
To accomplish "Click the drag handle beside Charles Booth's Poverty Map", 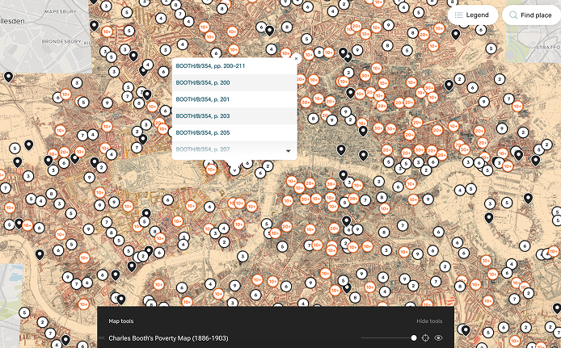I will (x=102, y=338).
